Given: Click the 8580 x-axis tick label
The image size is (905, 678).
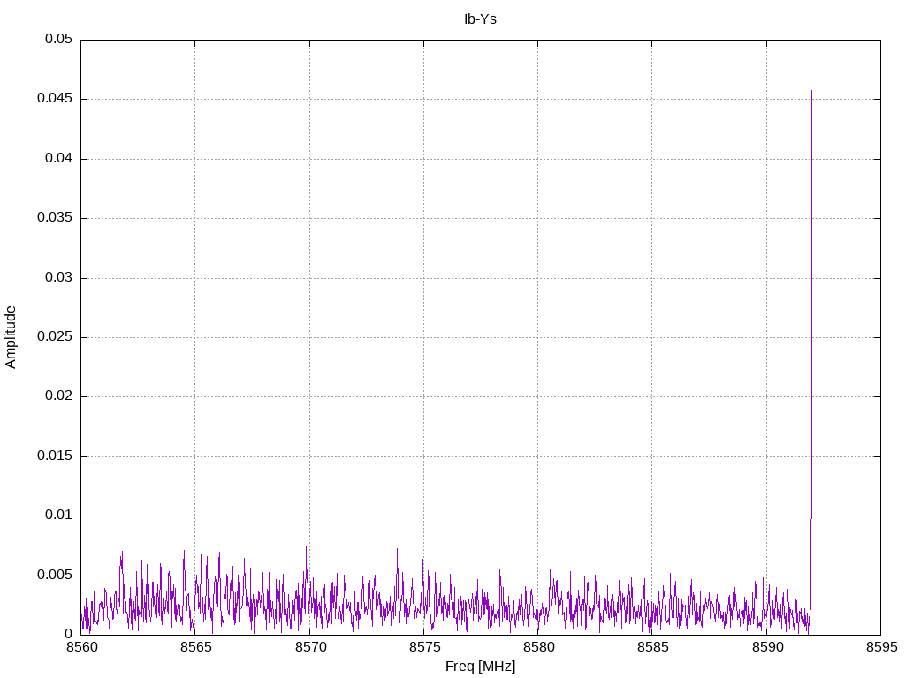Looking at the screenshot, I should pyautogui.click(x=537, y=647).
